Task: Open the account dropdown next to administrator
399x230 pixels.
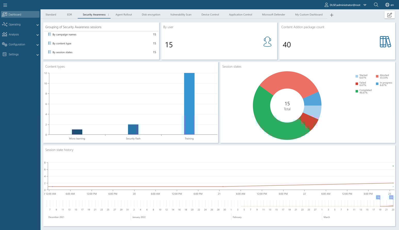Action: click(x=365, y=5)
